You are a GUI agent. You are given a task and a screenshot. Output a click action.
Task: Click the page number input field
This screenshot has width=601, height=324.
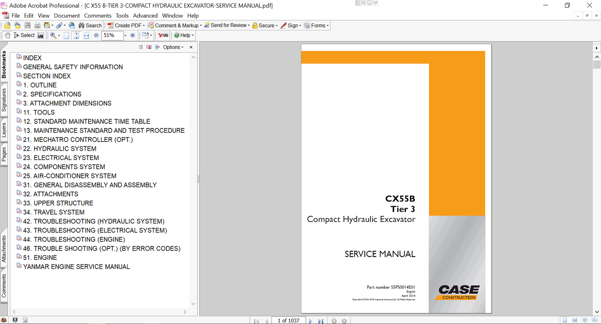[x=288, y=321]
